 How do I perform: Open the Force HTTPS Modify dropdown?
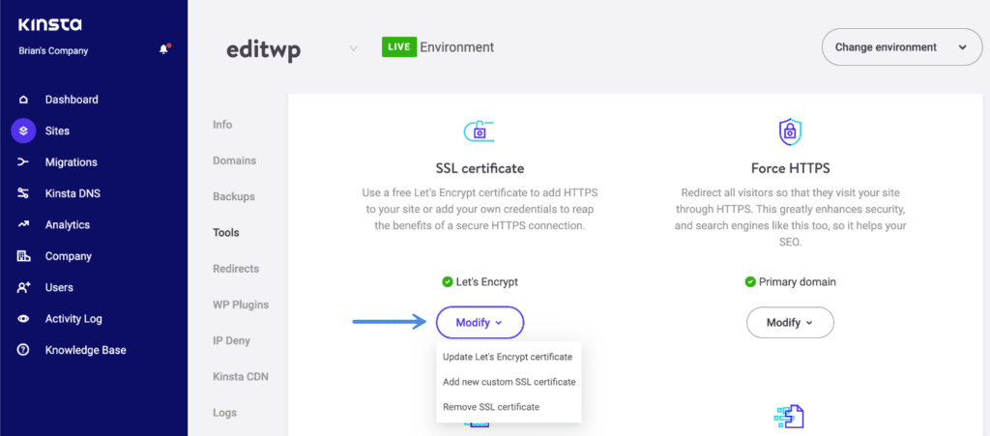[x=790, y=323]
